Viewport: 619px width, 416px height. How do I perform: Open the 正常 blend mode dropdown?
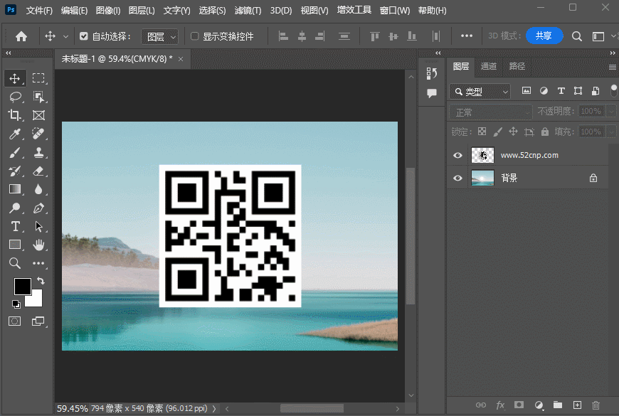[x=491, y=112]
